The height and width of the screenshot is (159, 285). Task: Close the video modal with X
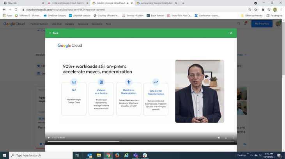tap(231, 33)
